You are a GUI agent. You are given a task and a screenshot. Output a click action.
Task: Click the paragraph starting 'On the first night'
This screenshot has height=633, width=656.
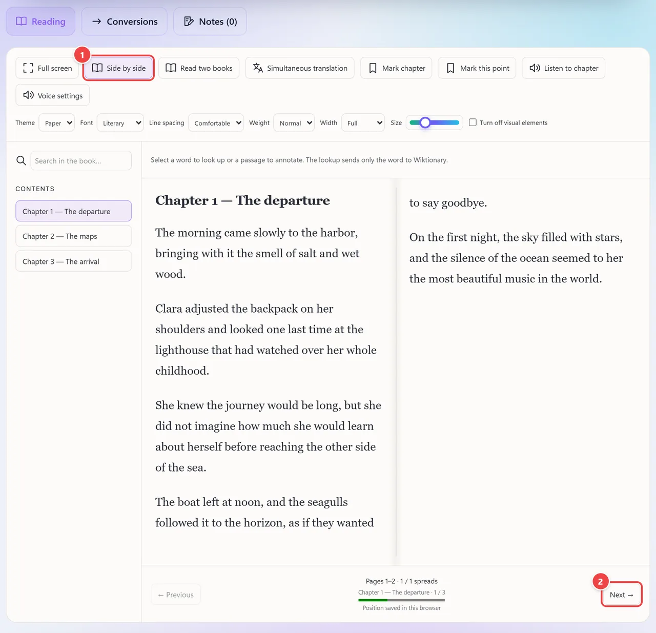[x=516, y=258]
